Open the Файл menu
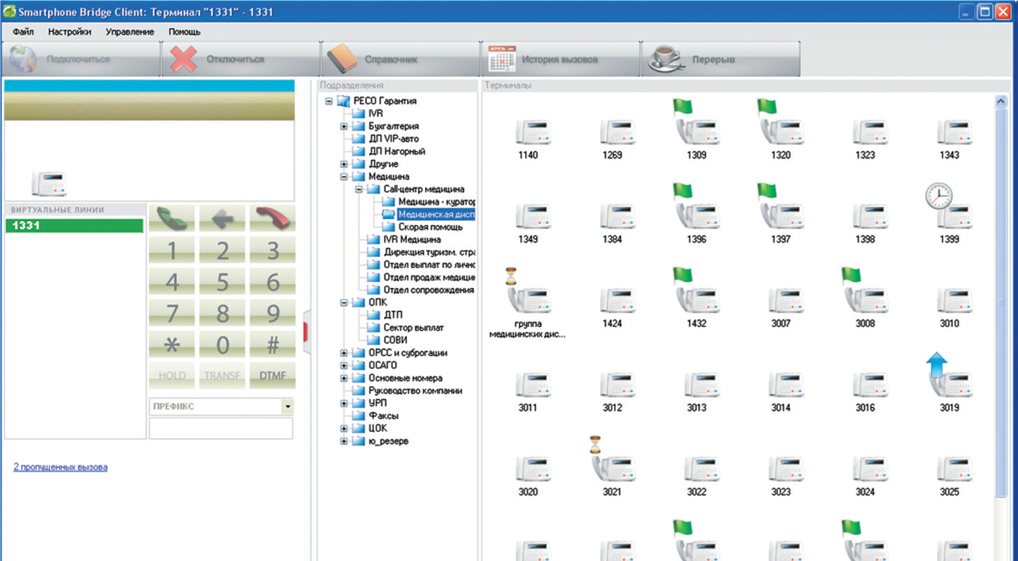Viewport: 1018px width, 561px height. 23,31
